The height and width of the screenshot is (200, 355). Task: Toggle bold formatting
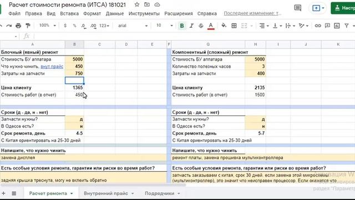pyautogui.click(x=182, y=26)
